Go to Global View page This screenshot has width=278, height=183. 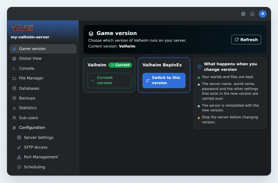coord(43,59)
